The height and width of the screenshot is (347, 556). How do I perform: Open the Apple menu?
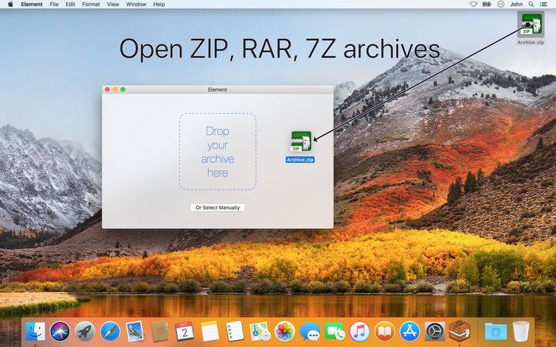tap(10, 4)
